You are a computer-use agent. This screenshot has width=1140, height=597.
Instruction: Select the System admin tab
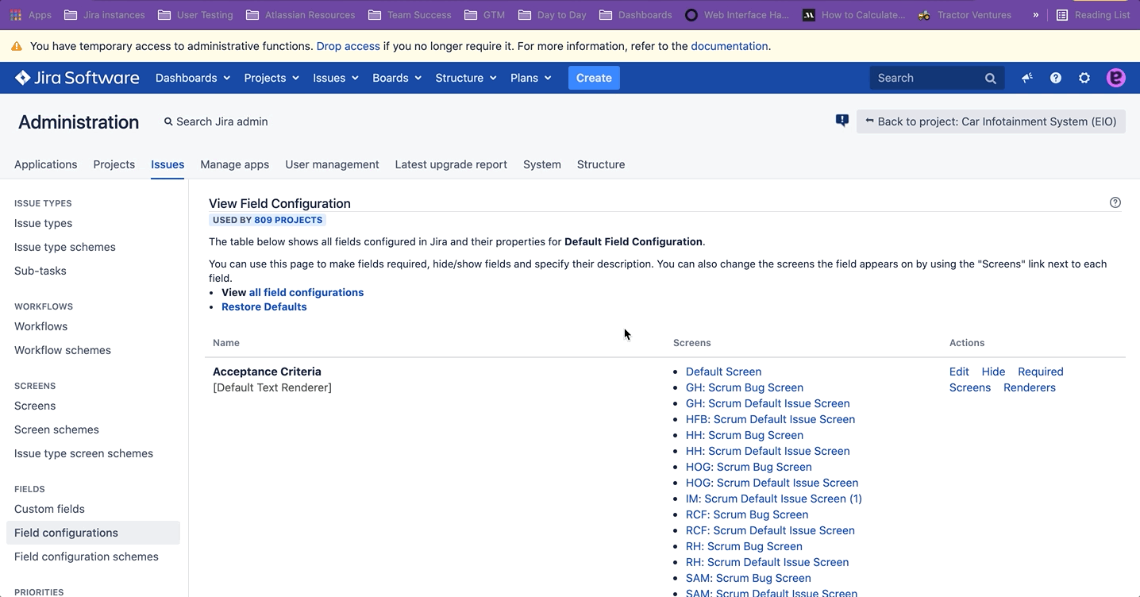point(541,164)
